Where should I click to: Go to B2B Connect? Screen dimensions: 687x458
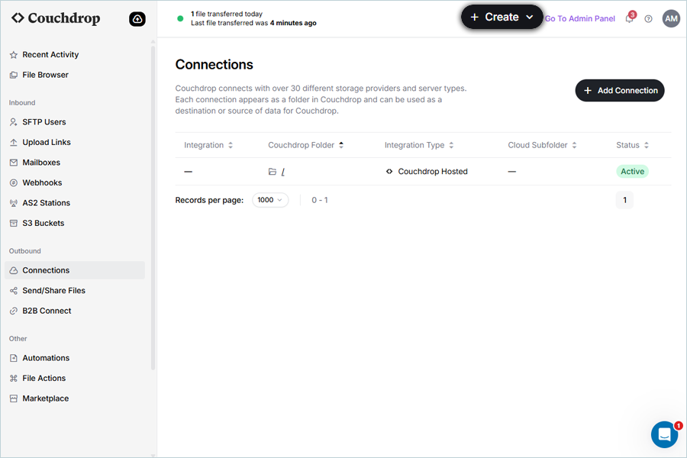pyautogui.click(x=75, y=311)
